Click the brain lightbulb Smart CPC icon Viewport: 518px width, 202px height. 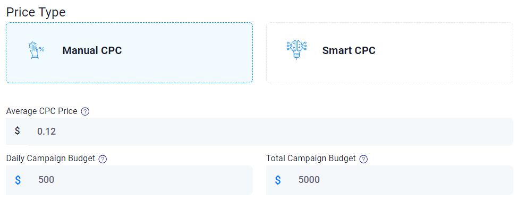(296, 50)
